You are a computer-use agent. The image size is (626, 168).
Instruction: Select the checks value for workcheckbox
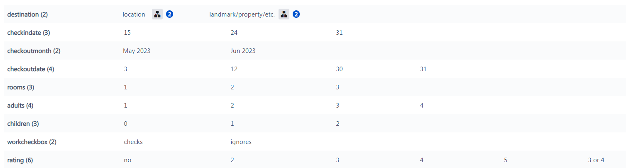tap(133, 142)
